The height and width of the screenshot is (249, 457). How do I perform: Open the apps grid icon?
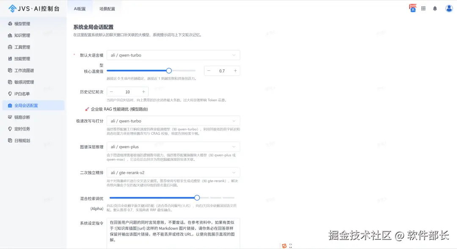pyautogui.click(x=423, y=8)
